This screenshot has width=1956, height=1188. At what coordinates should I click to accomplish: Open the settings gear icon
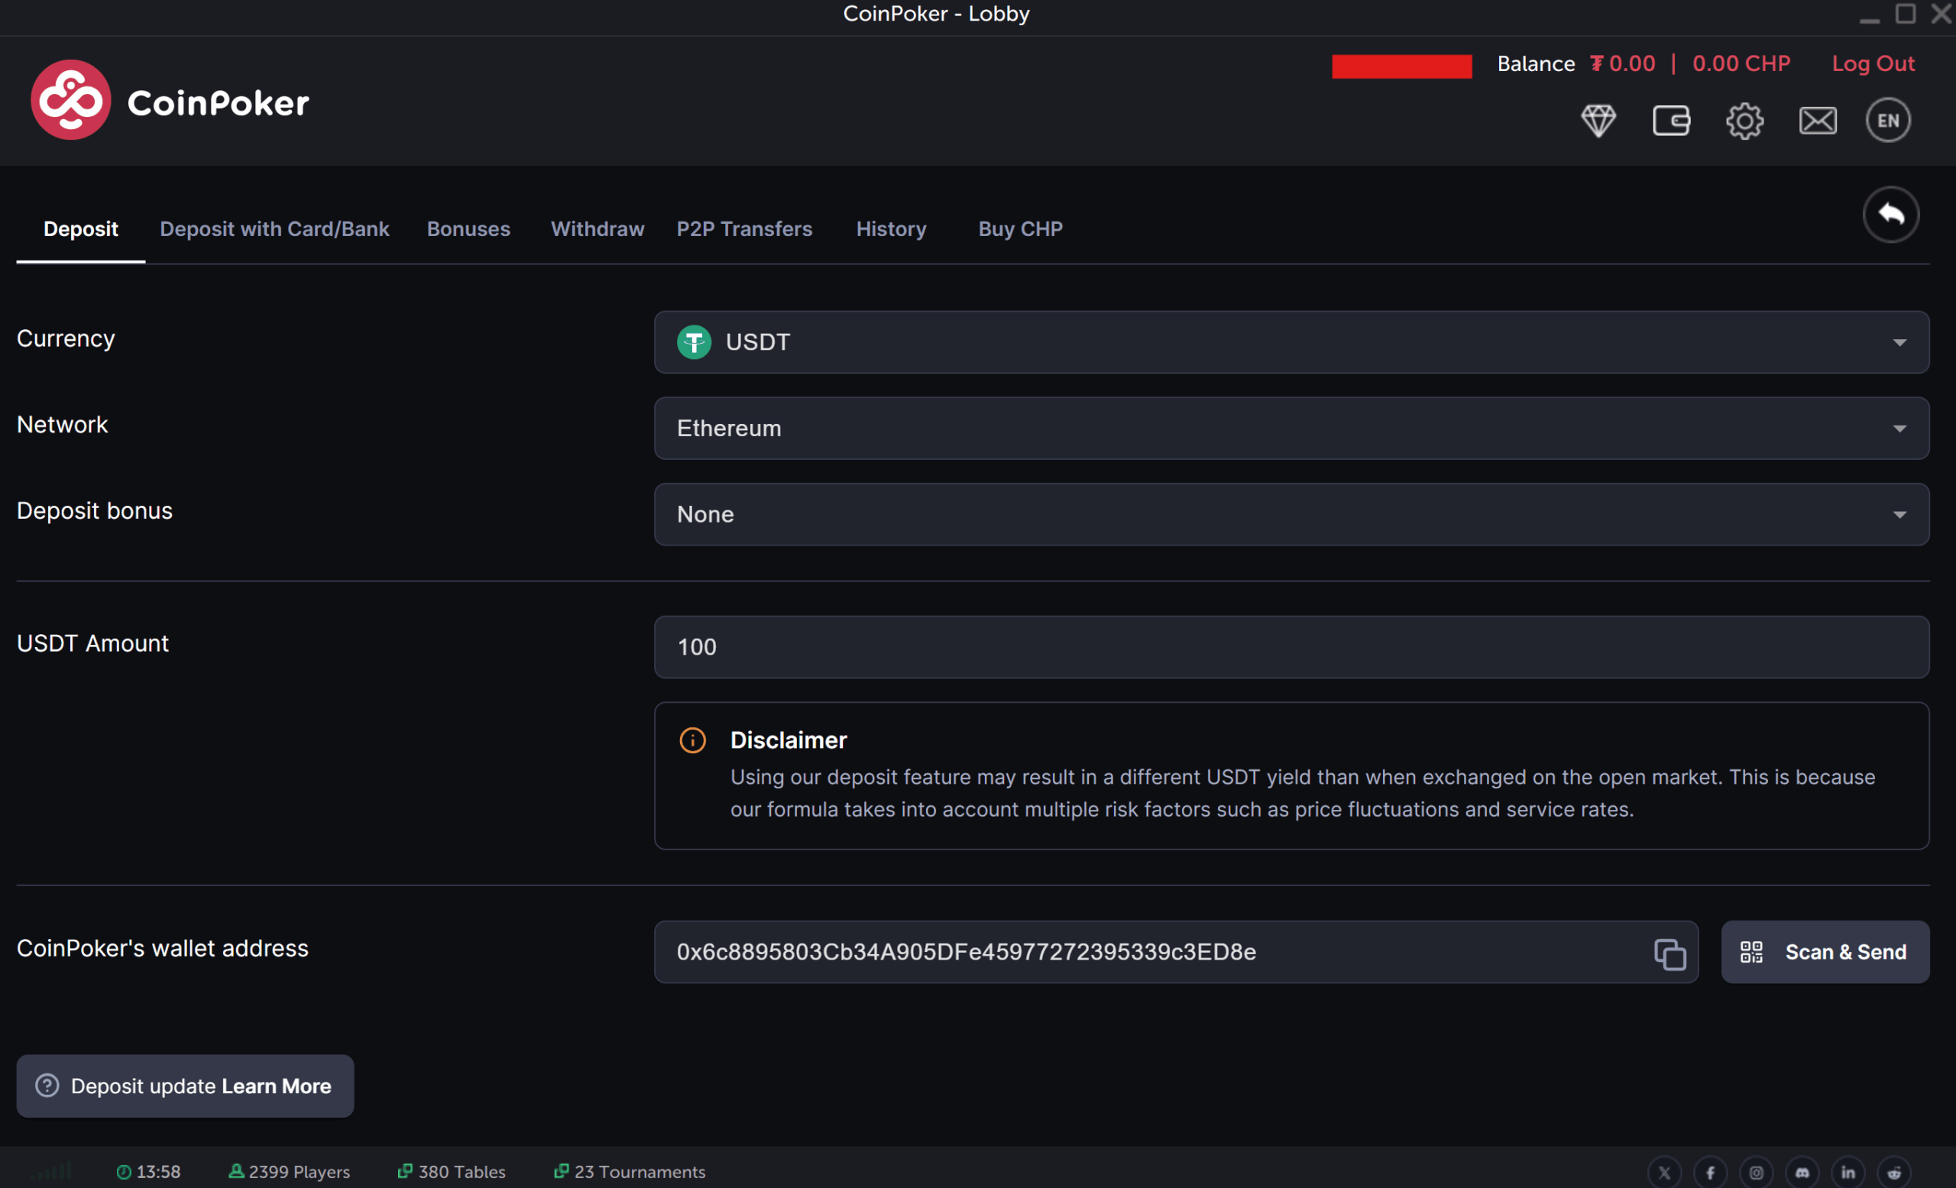pyautogui.click(x=1744, y=121)
